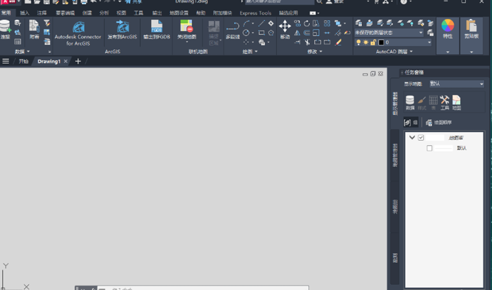Open the 剪贴板 clipboard panel
This screenshot has height=290, width=492.
471,29
